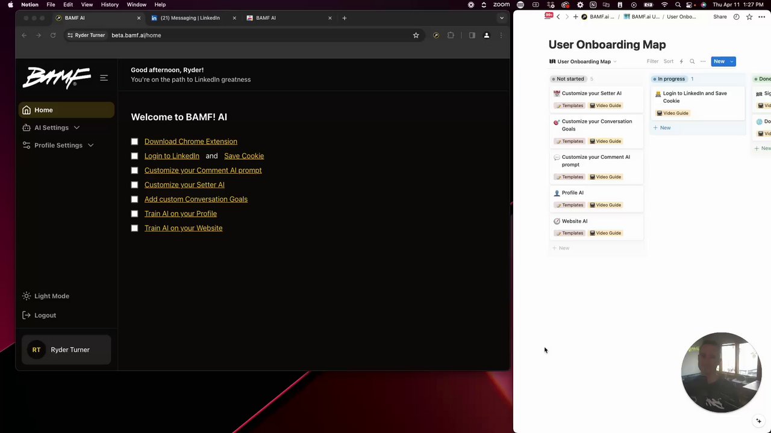Click Sort in Notion database toolbar
The height and width of the screenshot is (433, 771).
[x=669, y=61]
